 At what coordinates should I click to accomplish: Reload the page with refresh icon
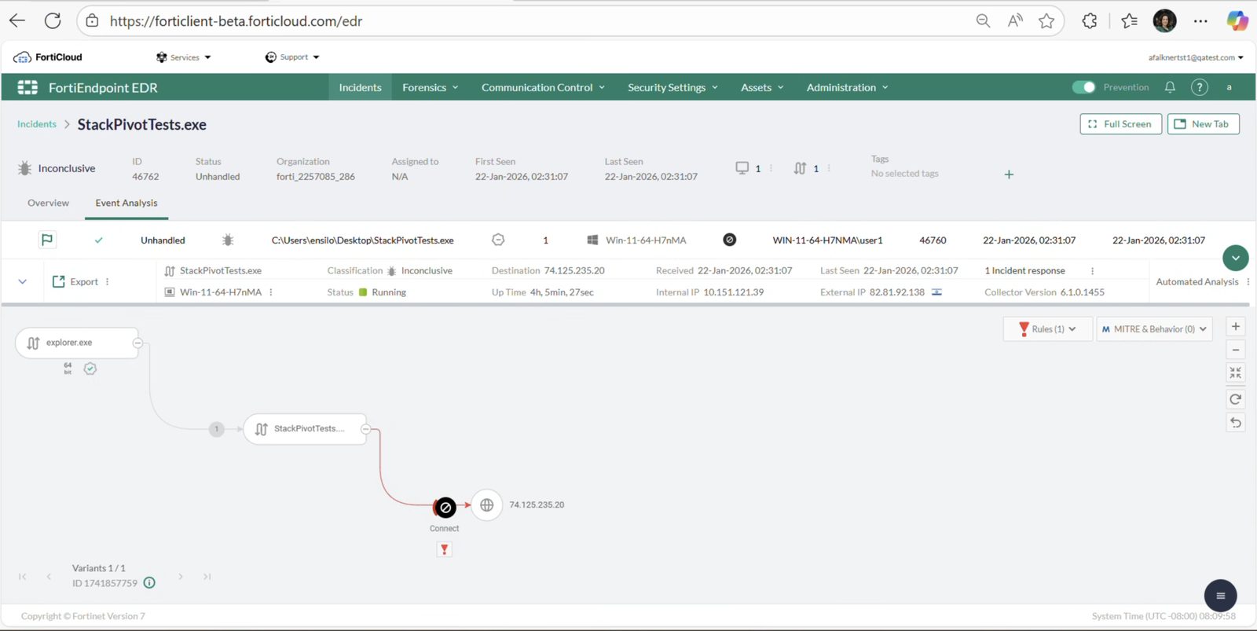click(x=53, y=21)
